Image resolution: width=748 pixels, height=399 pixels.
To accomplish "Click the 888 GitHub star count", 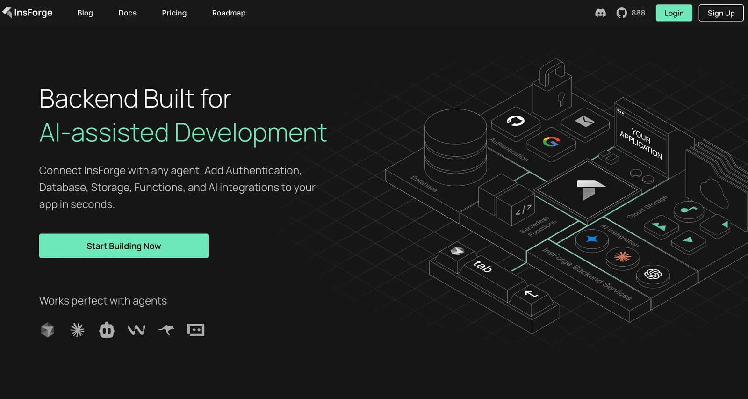I will coord(638,13).
